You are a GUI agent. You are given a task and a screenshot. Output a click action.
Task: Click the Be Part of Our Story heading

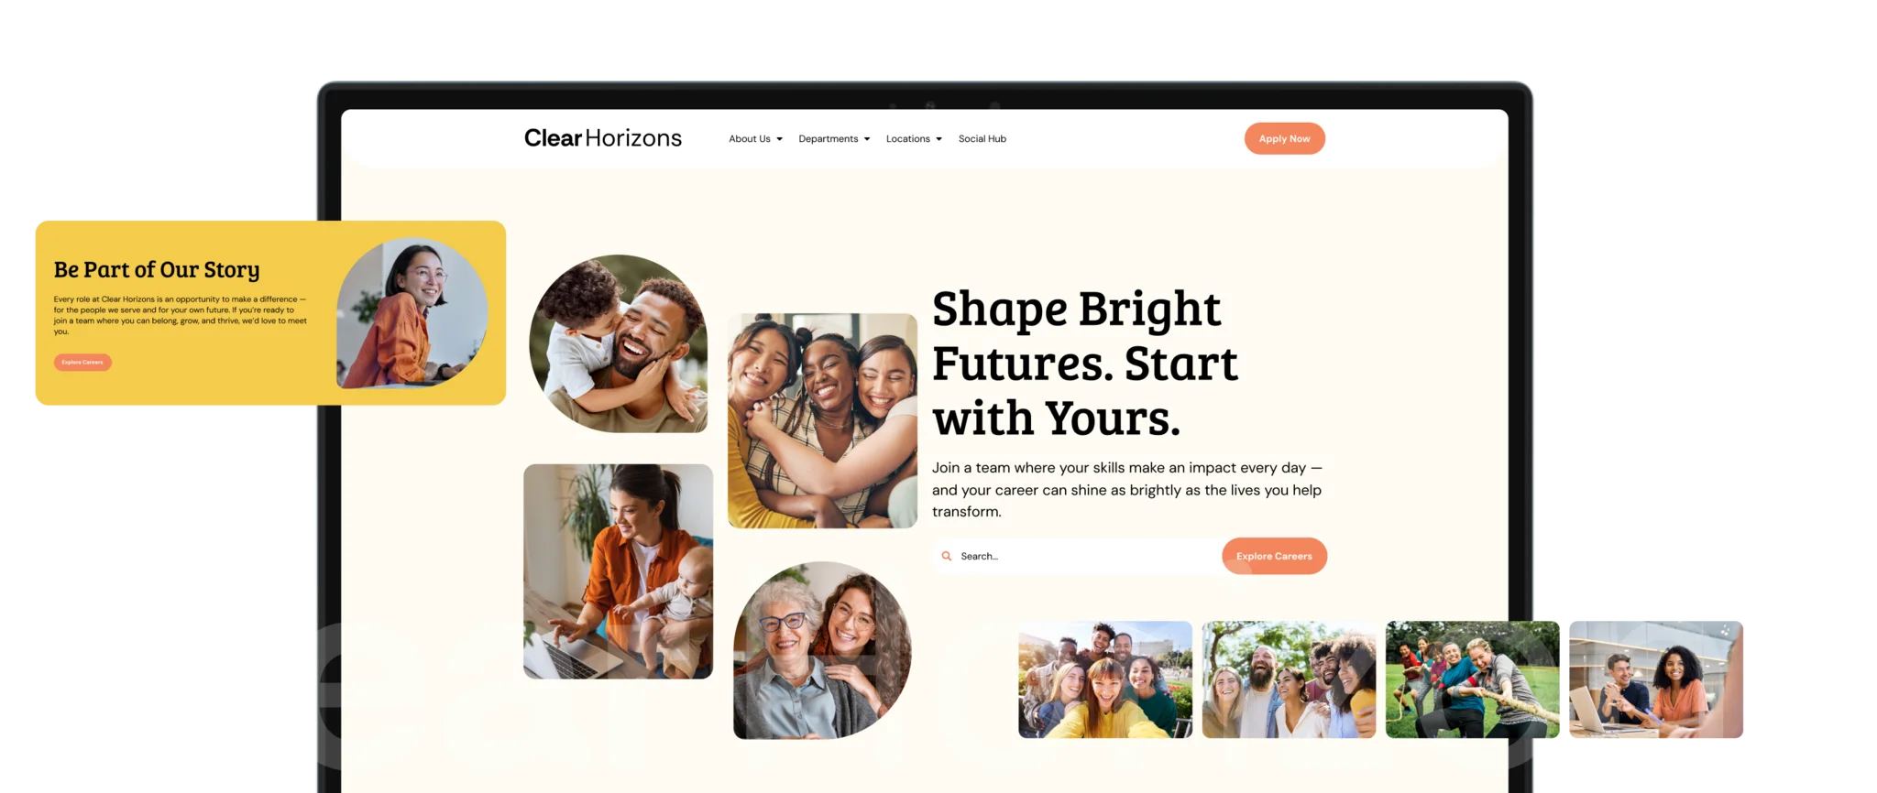click(157, 270)
